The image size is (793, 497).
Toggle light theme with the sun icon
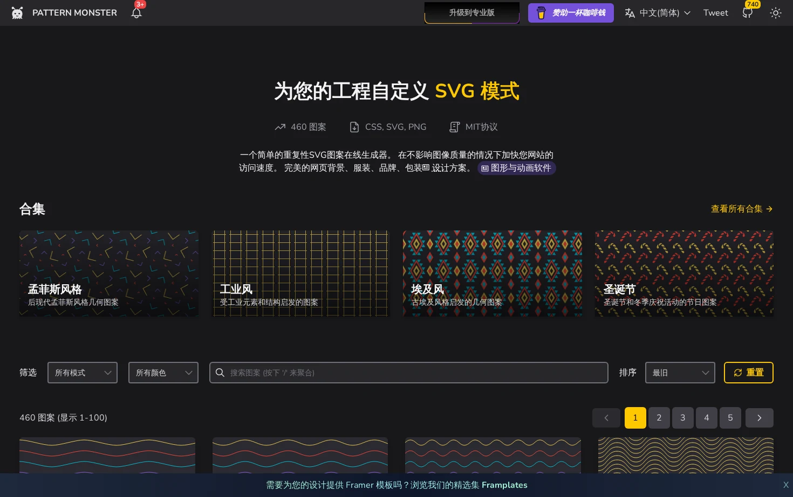[776, 13]
